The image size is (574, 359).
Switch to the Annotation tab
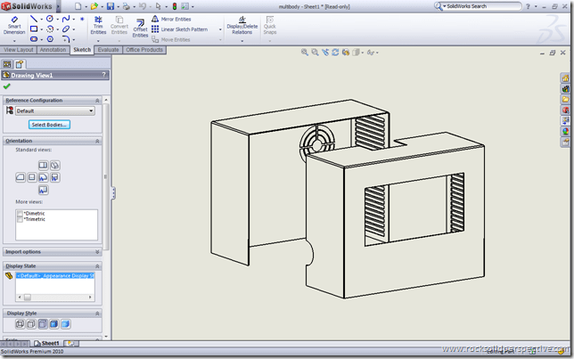tap(53, 50)
